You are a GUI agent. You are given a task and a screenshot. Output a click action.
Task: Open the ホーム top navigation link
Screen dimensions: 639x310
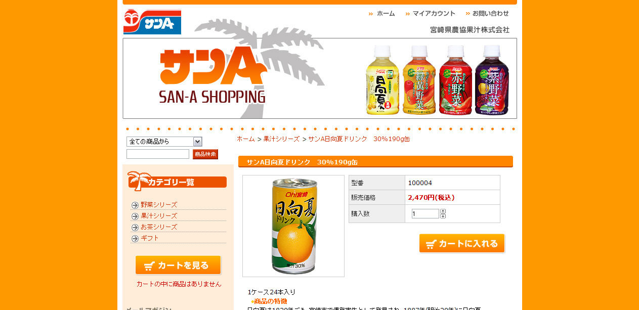(382, 14)
